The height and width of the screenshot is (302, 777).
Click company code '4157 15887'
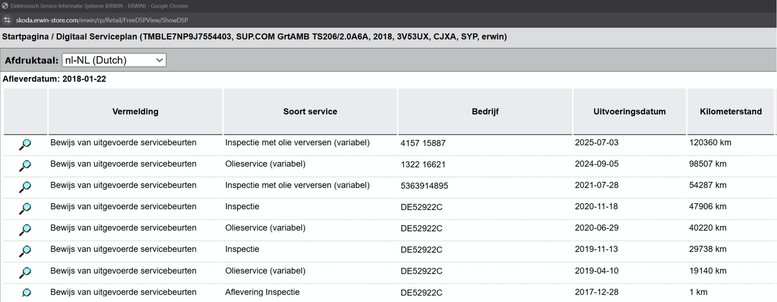(x=423, y=143)
